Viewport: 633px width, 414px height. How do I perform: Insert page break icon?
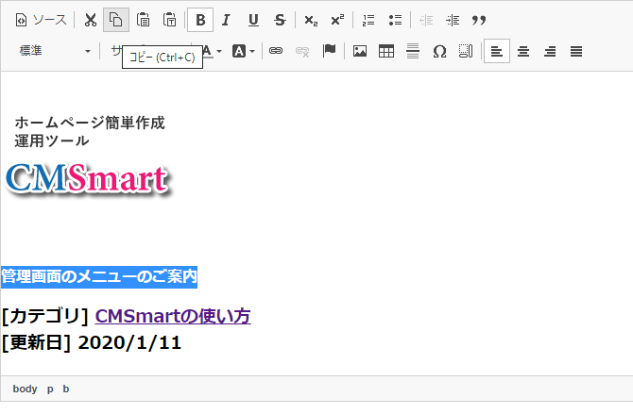click(x=466, y=51)
